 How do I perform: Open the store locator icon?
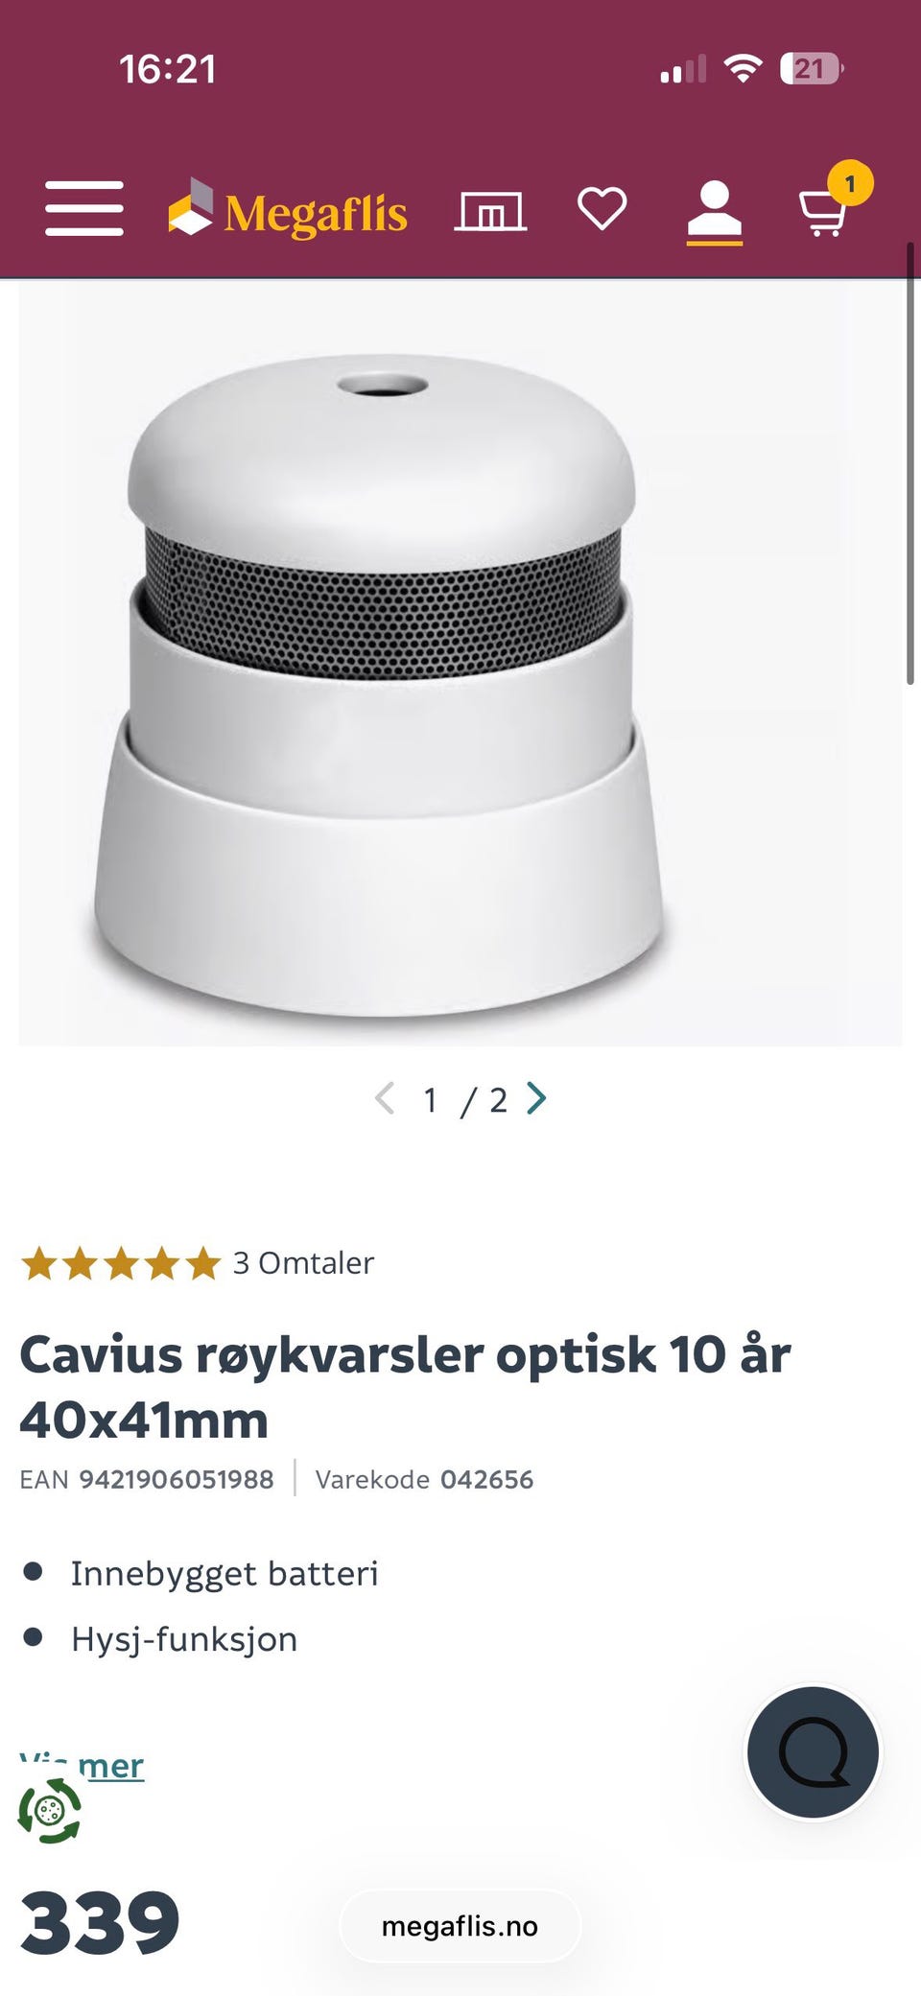[x=490, y=210]
